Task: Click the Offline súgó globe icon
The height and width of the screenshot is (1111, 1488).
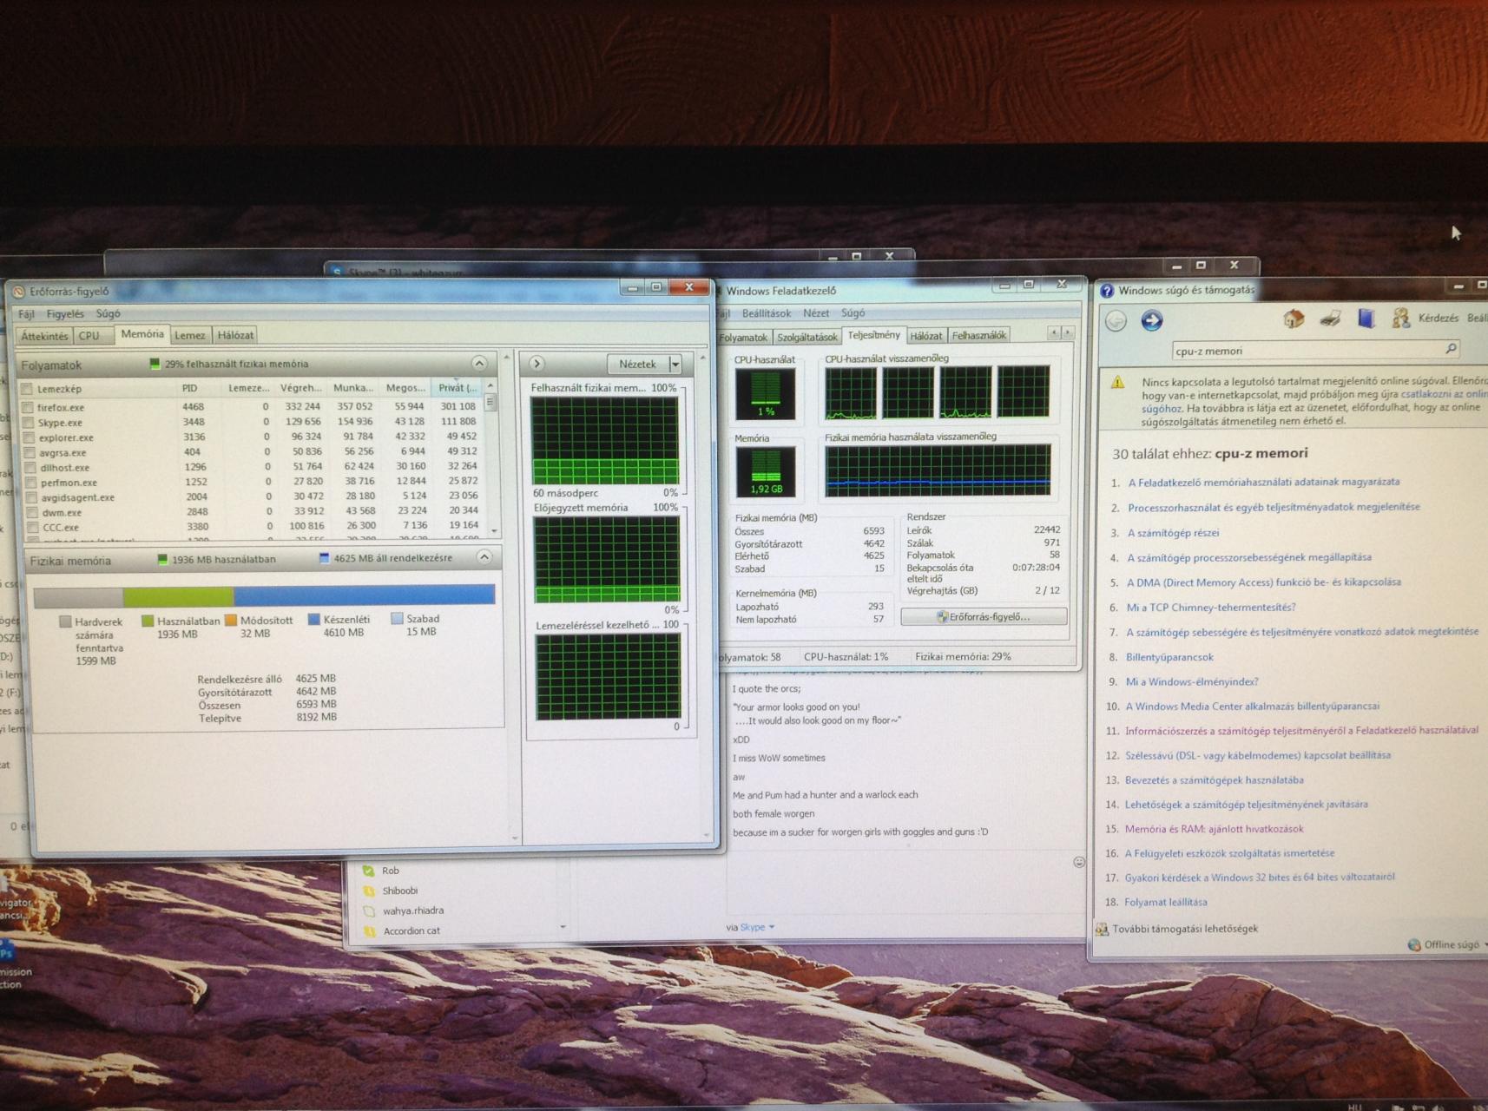Action: coord(1414,944)
